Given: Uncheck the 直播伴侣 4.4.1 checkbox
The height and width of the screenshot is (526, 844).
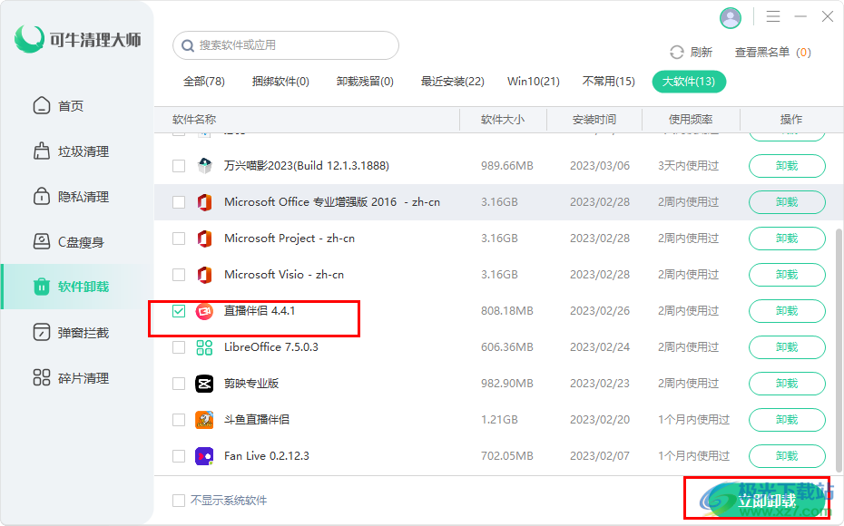Looking at the screenshot, I should pyautogui.click(x=179, y=311).
